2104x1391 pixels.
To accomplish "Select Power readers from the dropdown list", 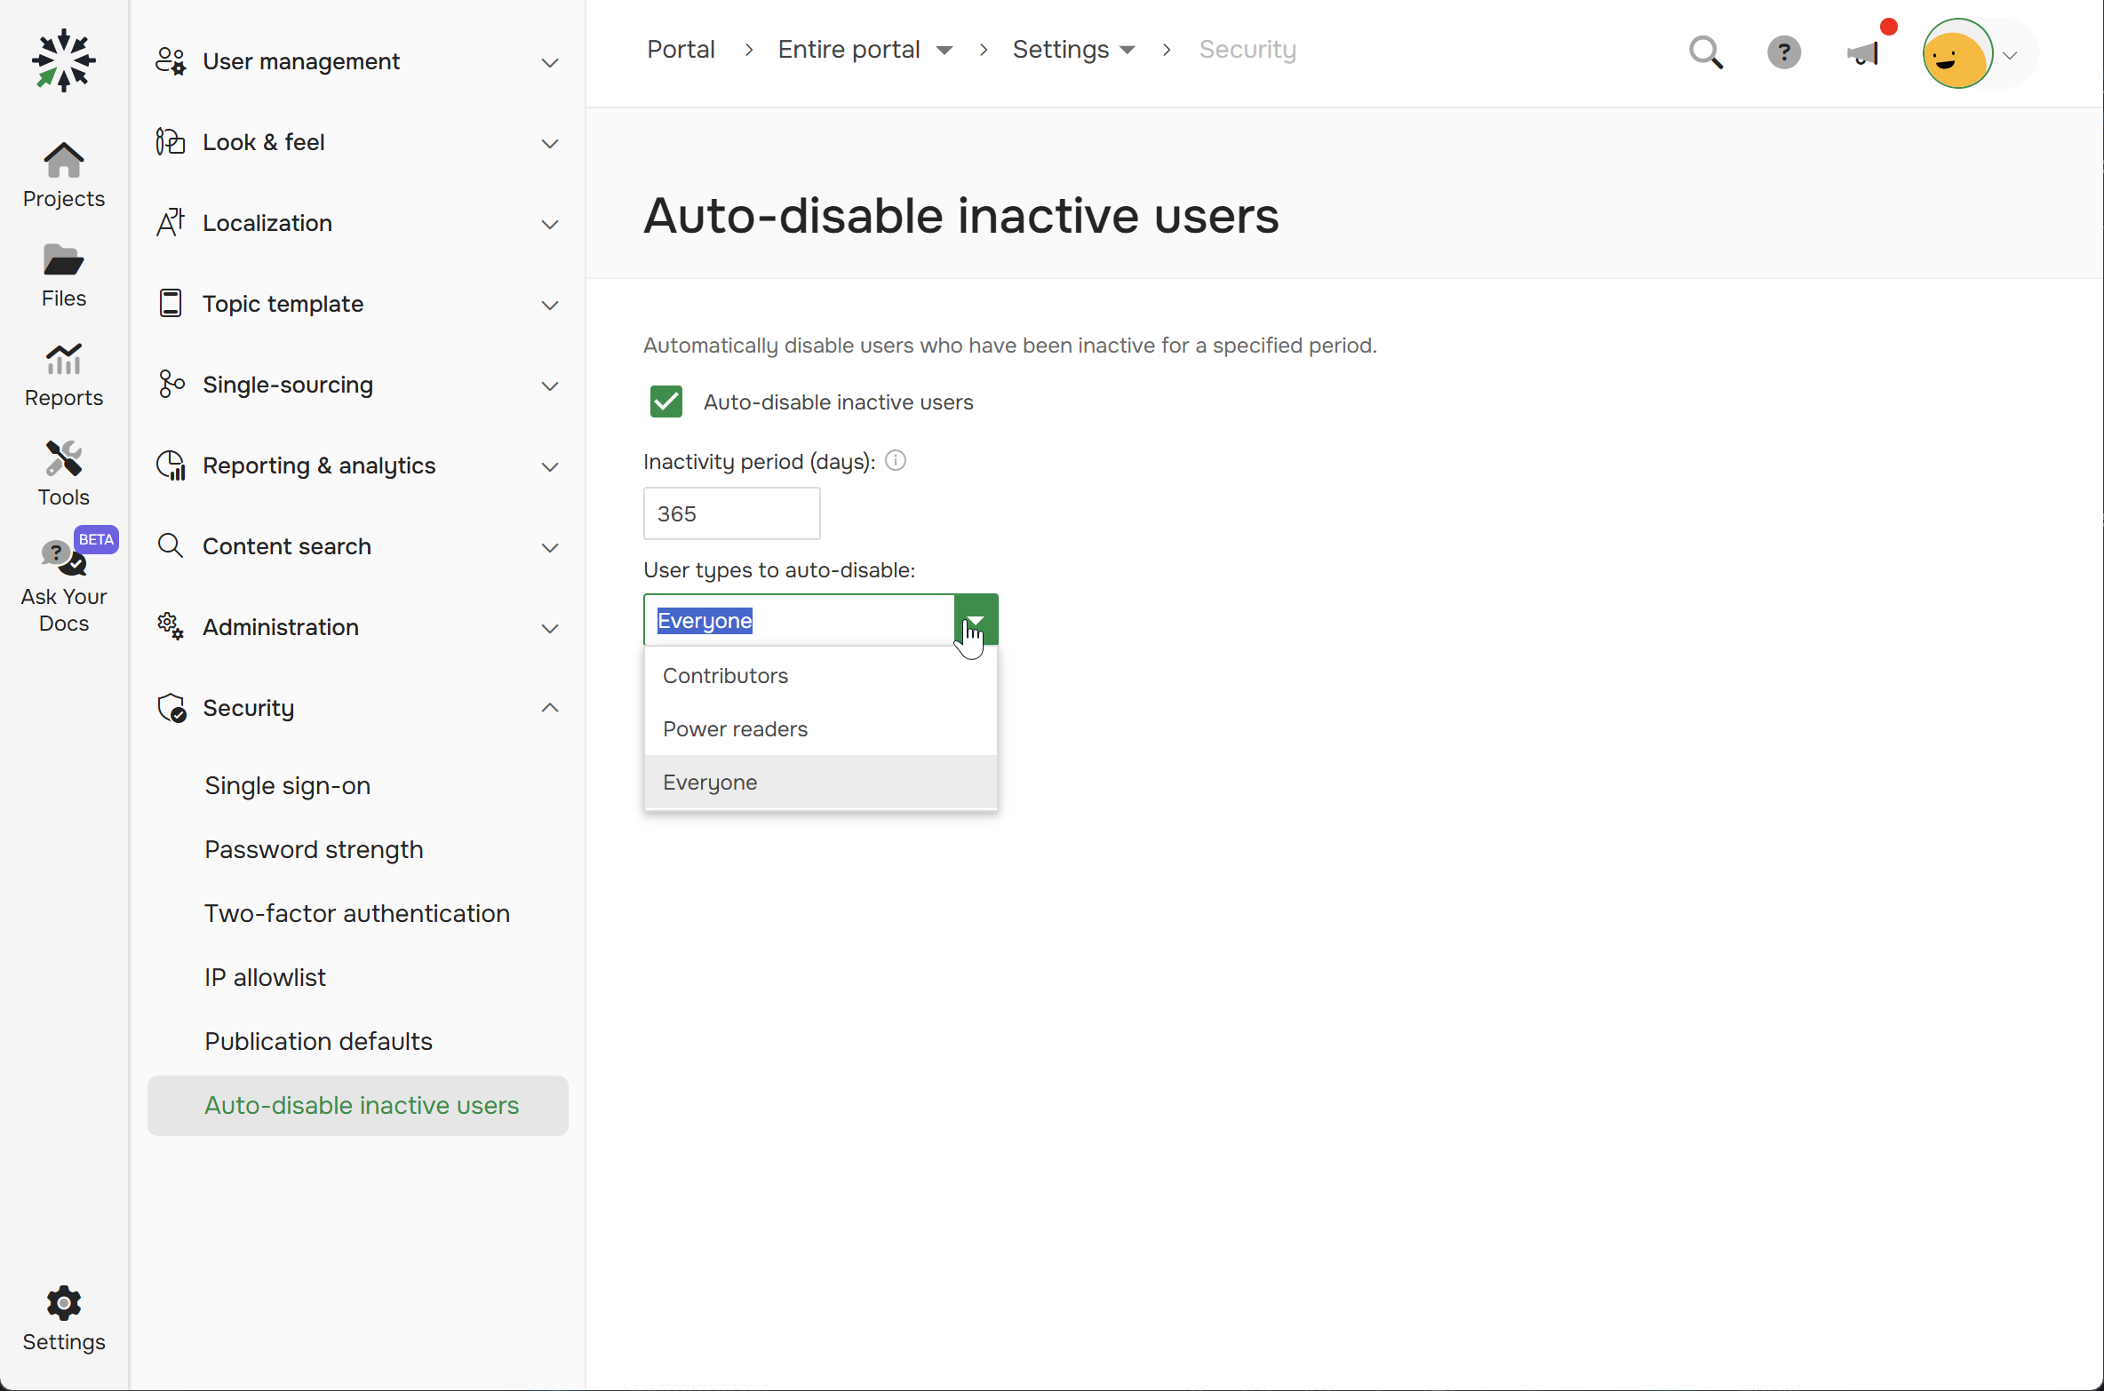I will point(735,728).
